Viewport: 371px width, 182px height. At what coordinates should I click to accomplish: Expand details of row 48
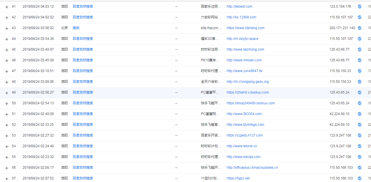(x=7, y=82)
